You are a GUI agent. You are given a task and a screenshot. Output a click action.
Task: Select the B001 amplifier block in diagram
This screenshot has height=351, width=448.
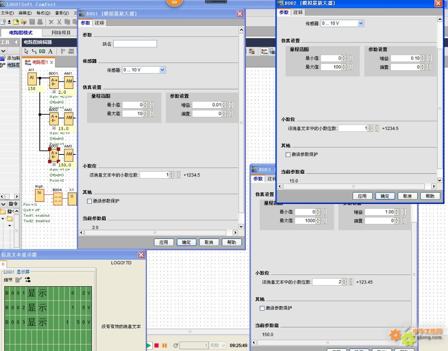click(x=54, y=82)
